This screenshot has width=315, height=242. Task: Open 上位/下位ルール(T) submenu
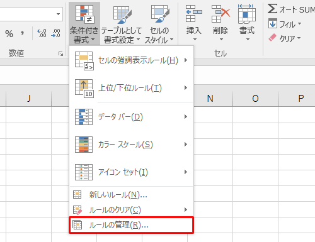[131, 88]
